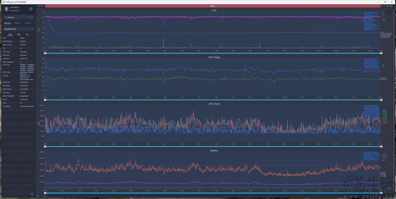The image size is (396, 199).
Task: Switch to the third tab in test mode row
Action: click(28, 23)
